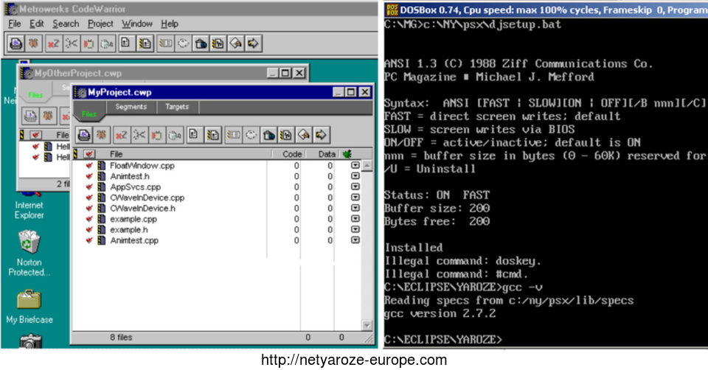Screen dimensions: 708x370
Task: Click the Code column header
Action: coord(292,154)
